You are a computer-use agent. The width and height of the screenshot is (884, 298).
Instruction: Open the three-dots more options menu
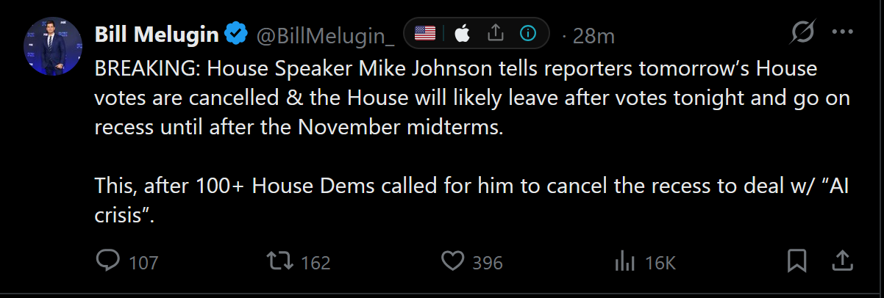click(x=842, y=33)
